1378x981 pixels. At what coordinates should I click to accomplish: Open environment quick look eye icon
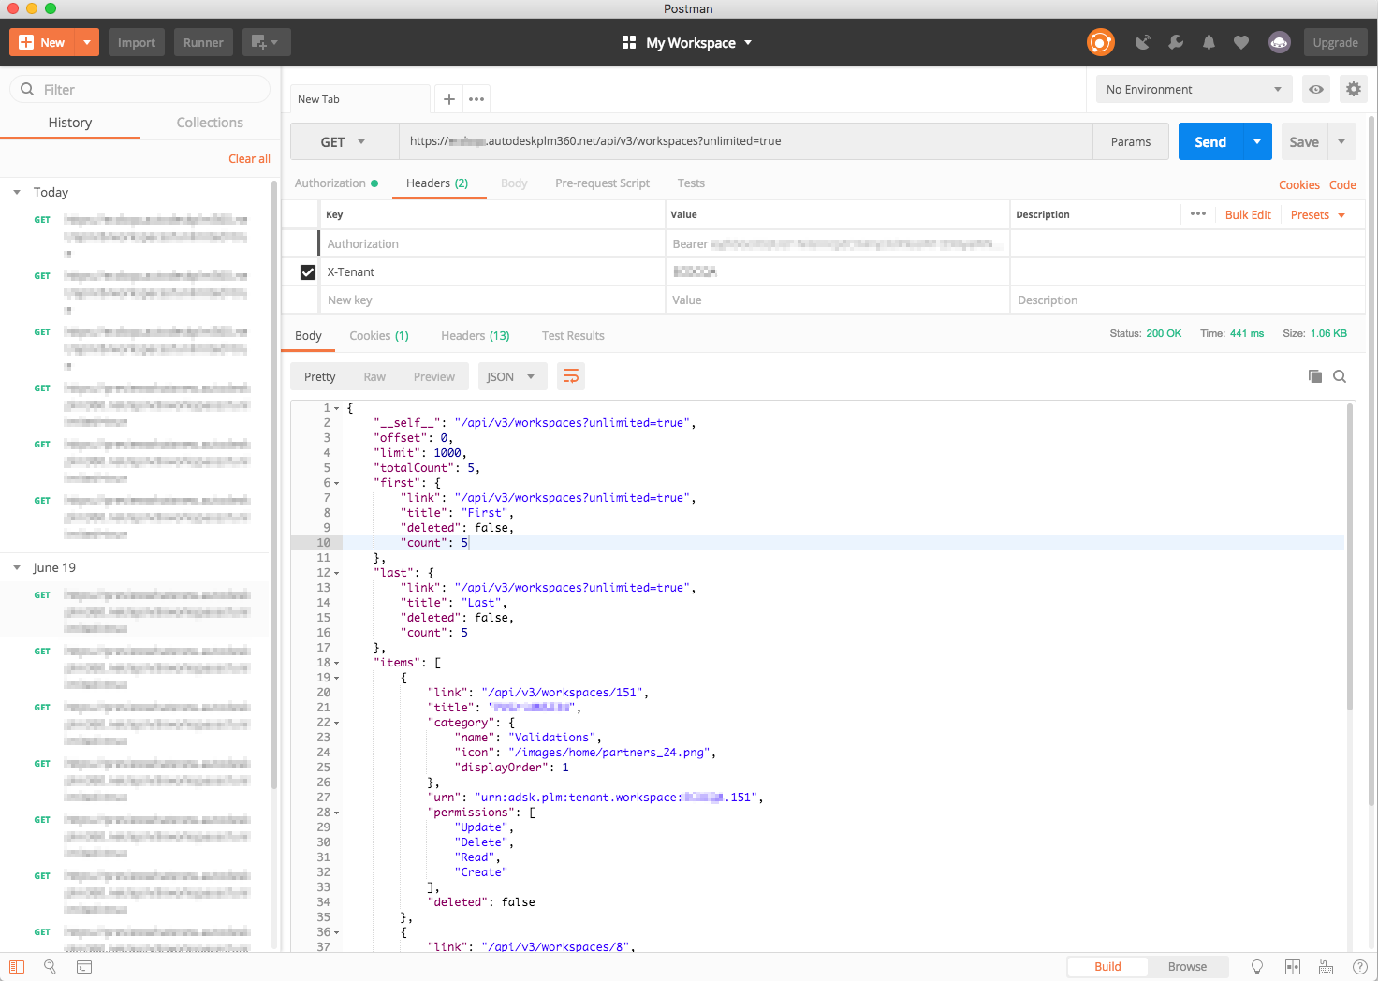(x=1316, y=90)
